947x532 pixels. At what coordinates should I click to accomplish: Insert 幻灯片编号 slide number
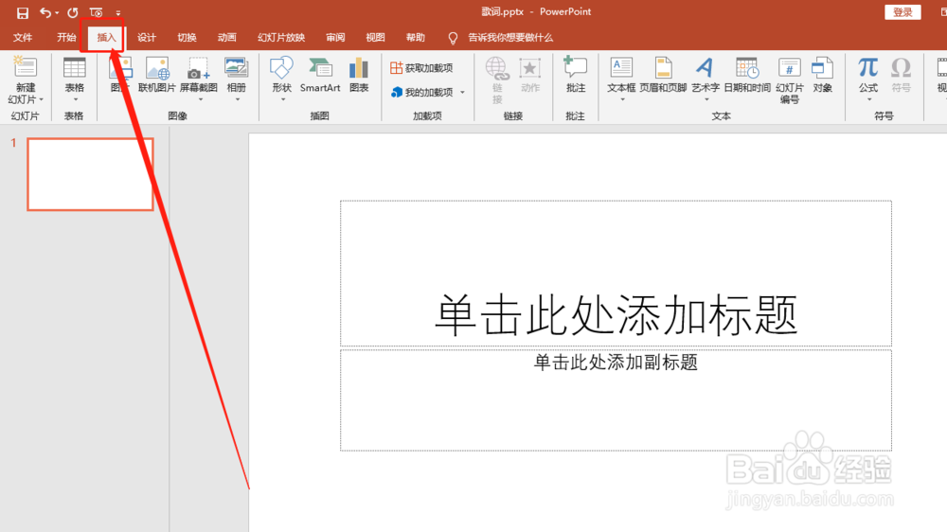[790, 80]
